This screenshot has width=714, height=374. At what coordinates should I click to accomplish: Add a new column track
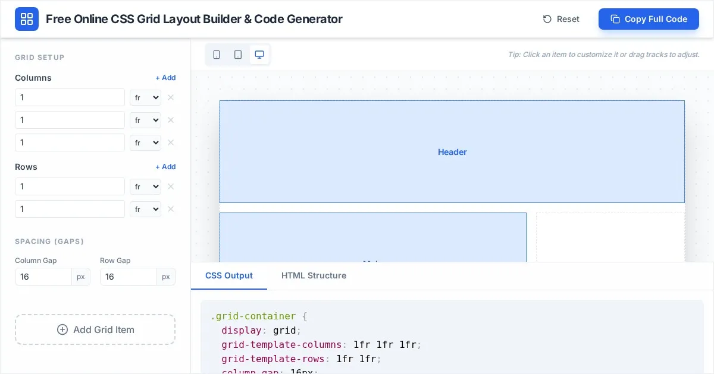[x=165, y=78]
